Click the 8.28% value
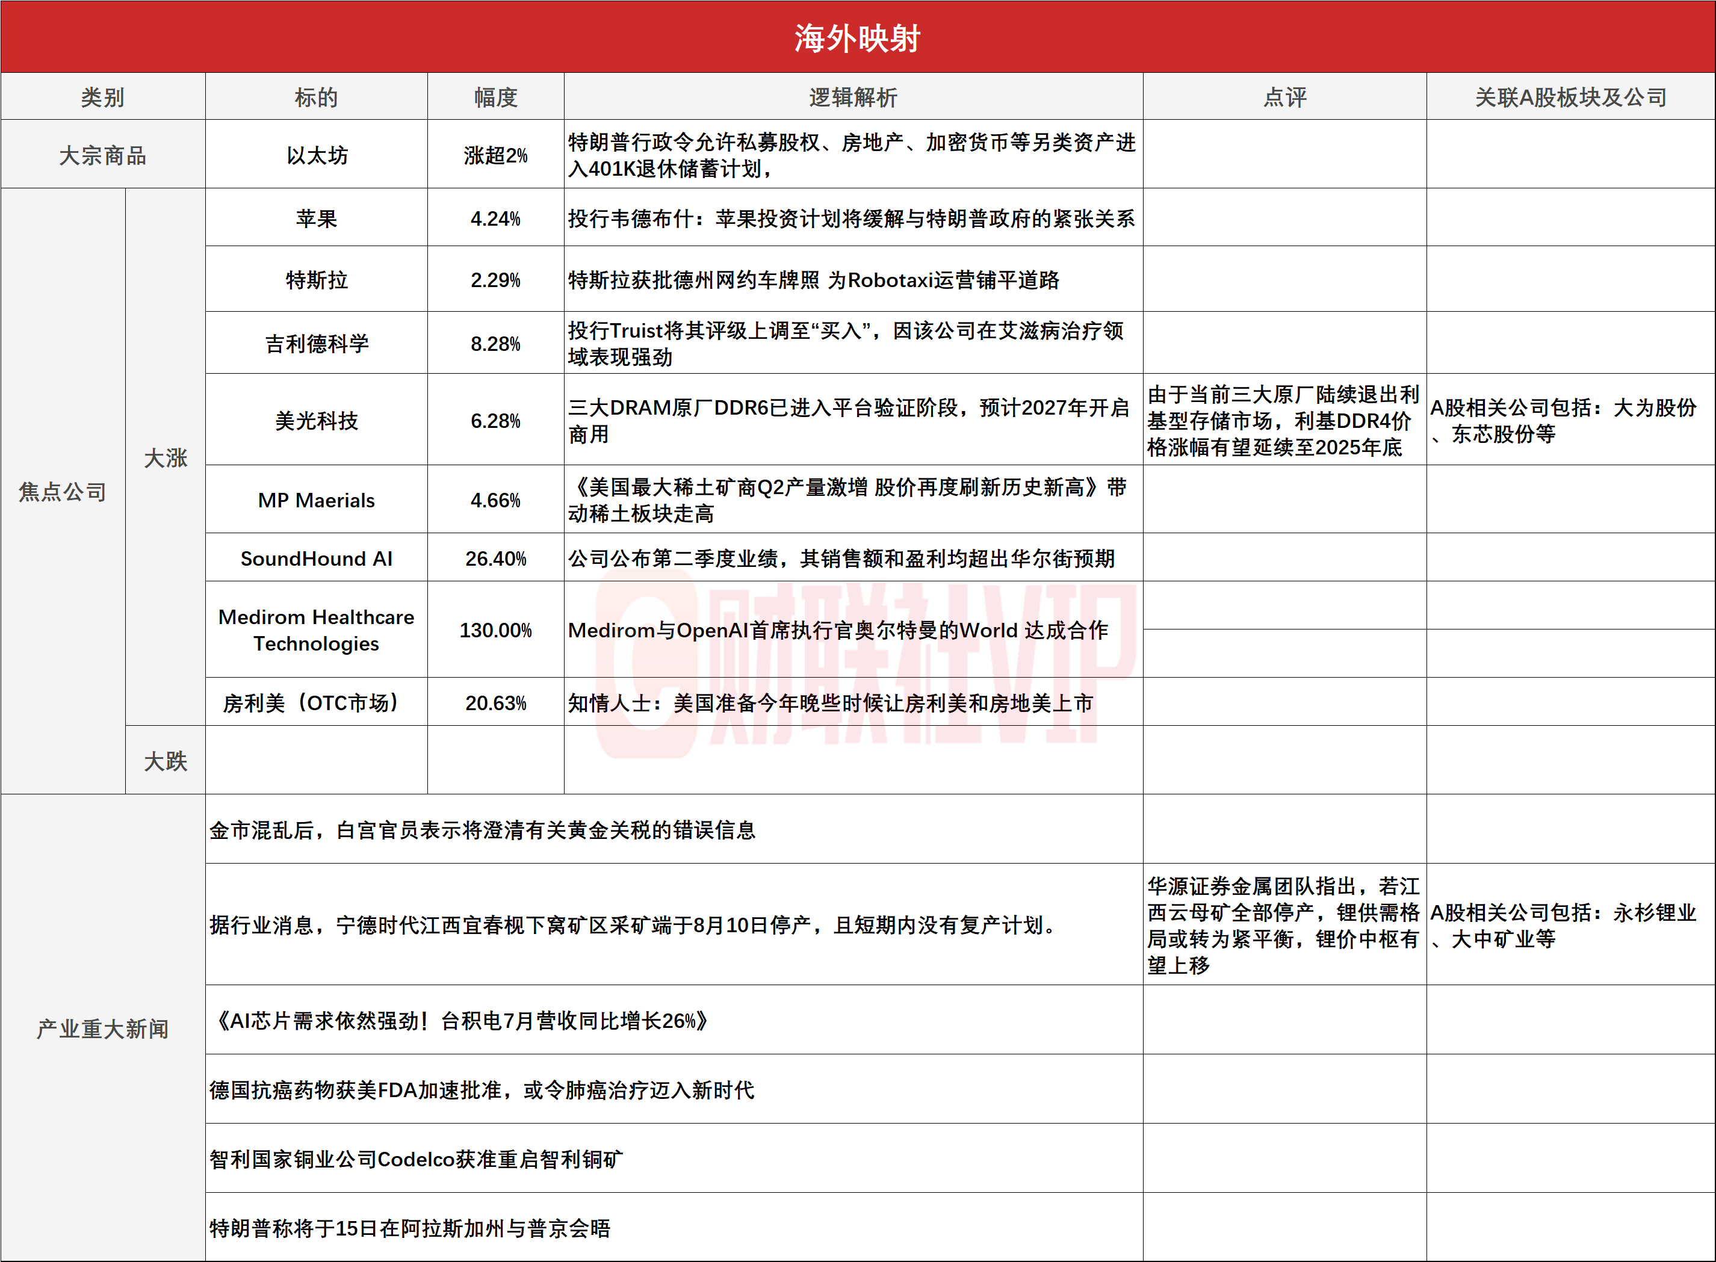Image resolution: width=1716 pixels, height=1262 pixels. [x=496, y=344]
